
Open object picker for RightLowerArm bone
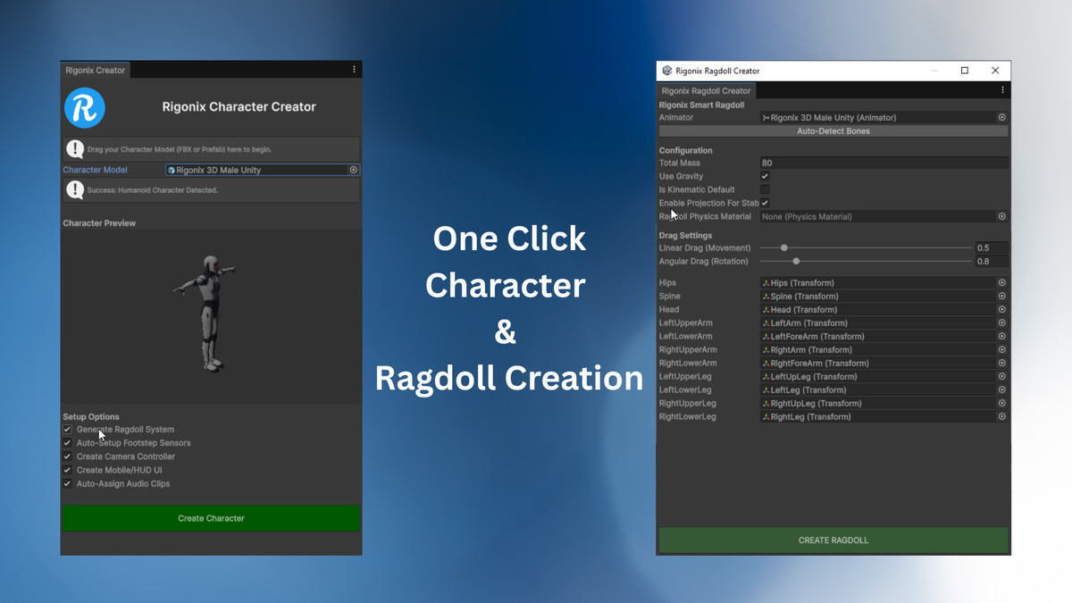(1001, 364)
